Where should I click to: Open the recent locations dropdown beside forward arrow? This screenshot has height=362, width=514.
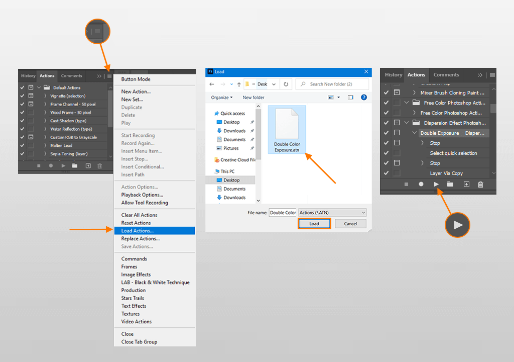231,84
